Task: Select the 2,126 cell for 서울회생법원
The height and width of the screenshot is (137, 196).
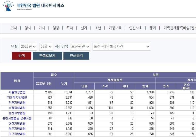Action: 44,92
